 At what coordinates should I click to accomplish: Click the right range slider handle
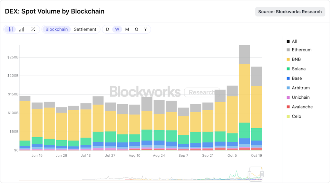(262, 174)
